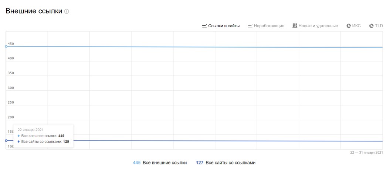Switch to the Ссылки и сайты view
The width and height of the screenshot is (390, 171).
click(224, 26)
